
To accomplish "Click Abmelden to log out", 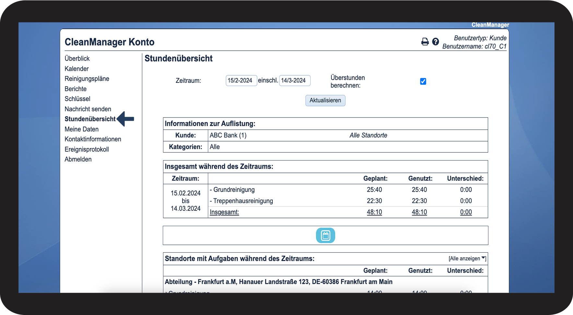I will pos(78,159).
